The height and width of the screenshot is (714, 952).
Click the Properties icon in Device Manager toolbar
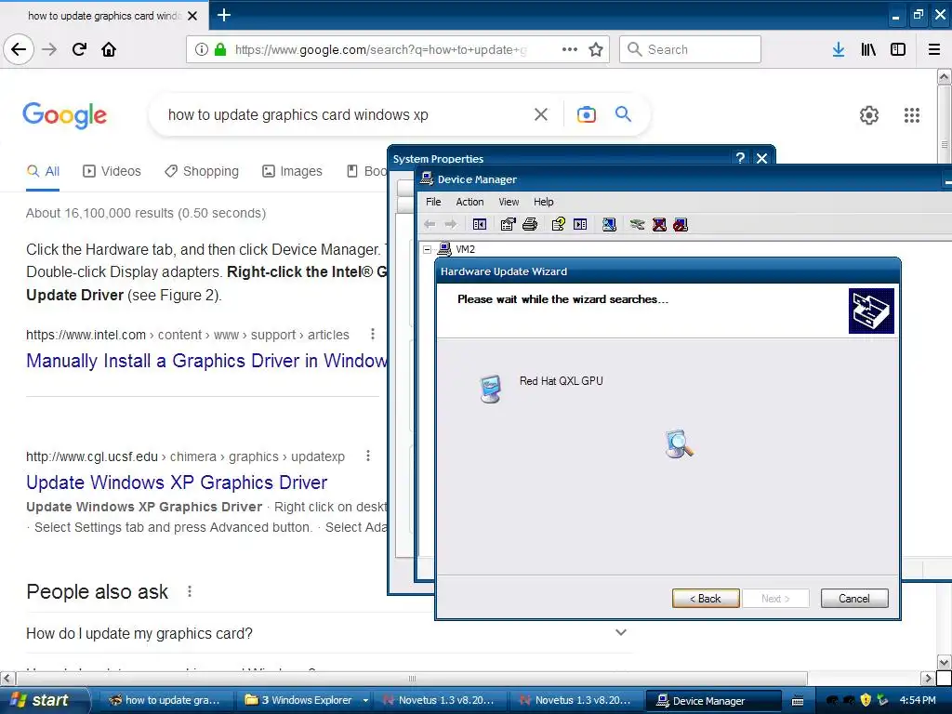pos(508,225)
